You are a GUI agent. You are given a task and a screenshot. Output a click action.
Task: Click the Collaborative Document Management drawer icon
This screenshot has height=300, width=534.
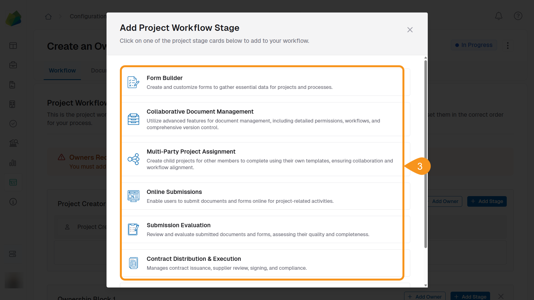click(x=133, y=119)
